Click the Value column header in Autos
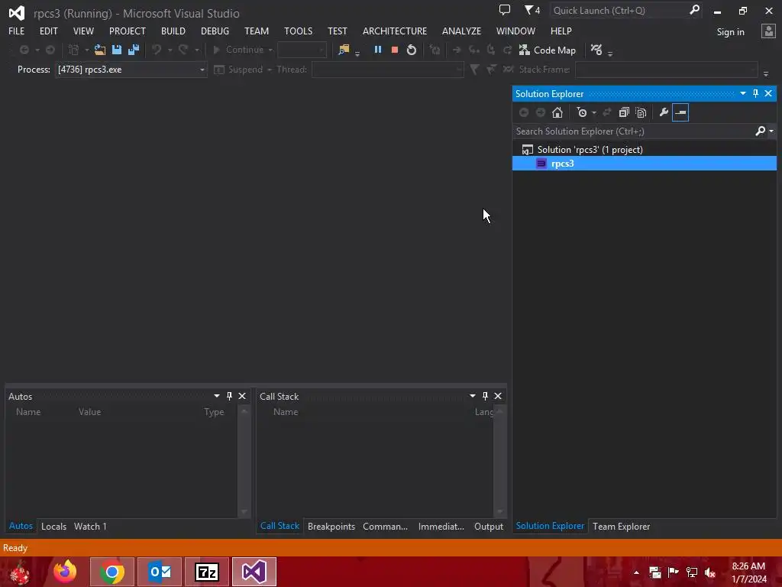782x587 pixels. click(90, 412)
